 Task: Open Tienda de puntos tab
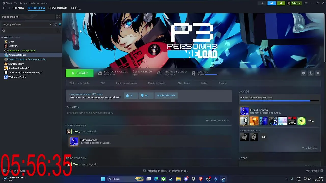click(x=157, y=83)
